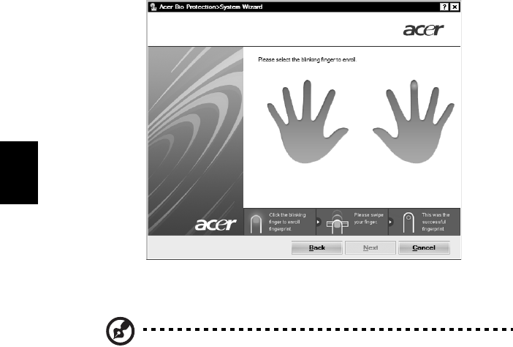Click 'This was the successful fingerprint' text
The height and width of the screenshot is (347, 513).
pyautogui.click(x=436, y=222)
